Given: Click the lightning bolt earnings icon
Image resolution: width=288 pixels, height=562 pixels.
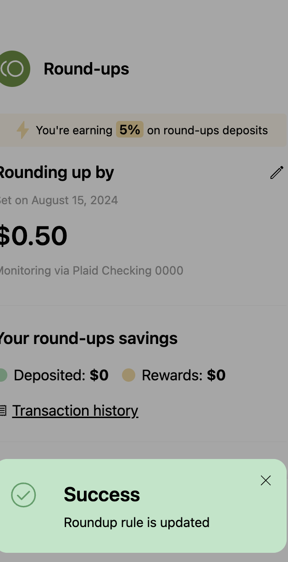Looking at the screenshot, I should click(22, 130).
